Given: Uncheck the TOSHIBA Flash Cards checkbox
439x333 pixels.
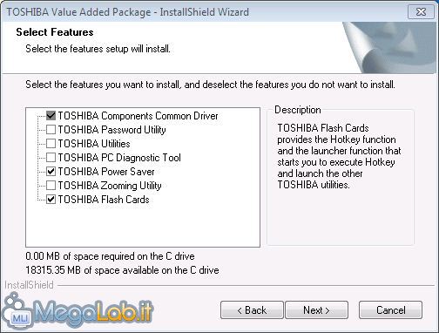Looking at the screenshot, I should (51, 200).
